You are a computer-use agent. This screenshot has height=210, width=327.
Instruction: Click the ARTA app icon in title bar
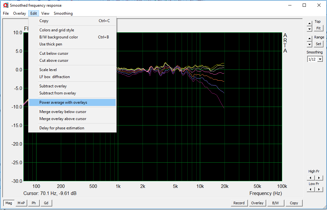[x=6, y=5]
